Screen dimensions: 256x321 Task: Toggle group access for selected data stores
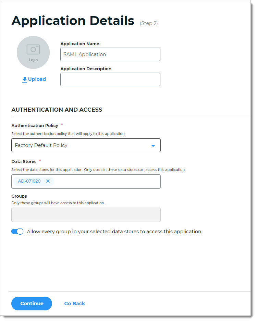[x=17, y=231]
